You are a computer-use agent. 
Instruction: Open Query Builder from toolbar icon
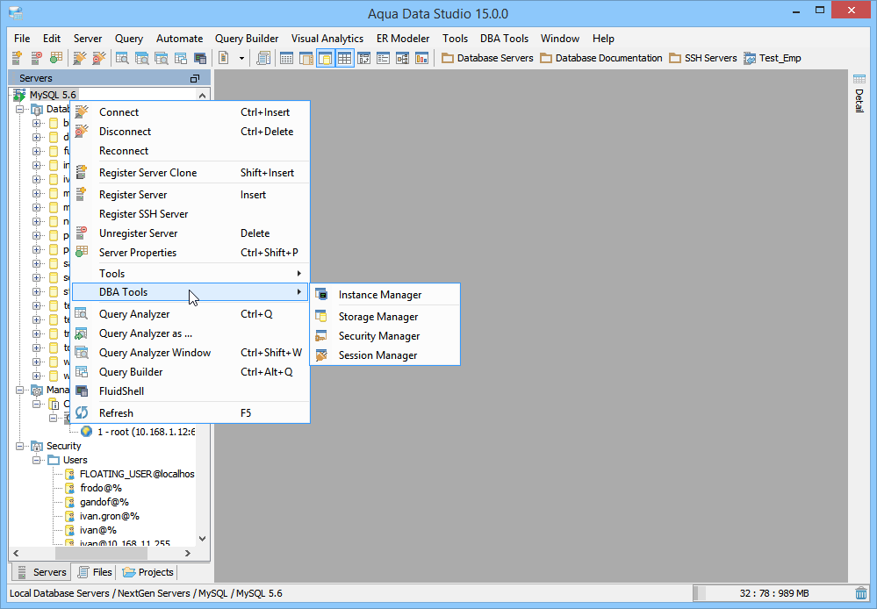[180, 58]
